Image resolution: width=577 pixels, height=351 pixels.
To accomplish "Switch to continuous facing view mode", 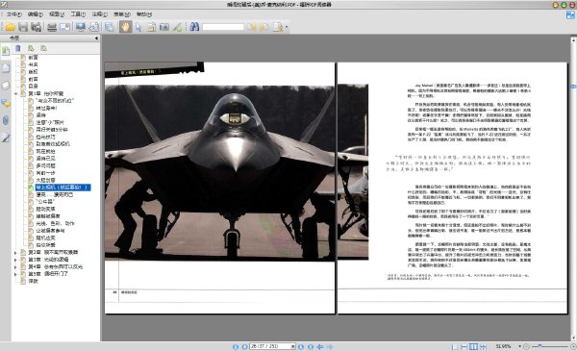I will [483, 346].
